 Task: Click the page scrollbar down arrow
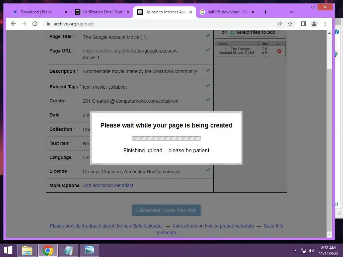click(330, 235)
